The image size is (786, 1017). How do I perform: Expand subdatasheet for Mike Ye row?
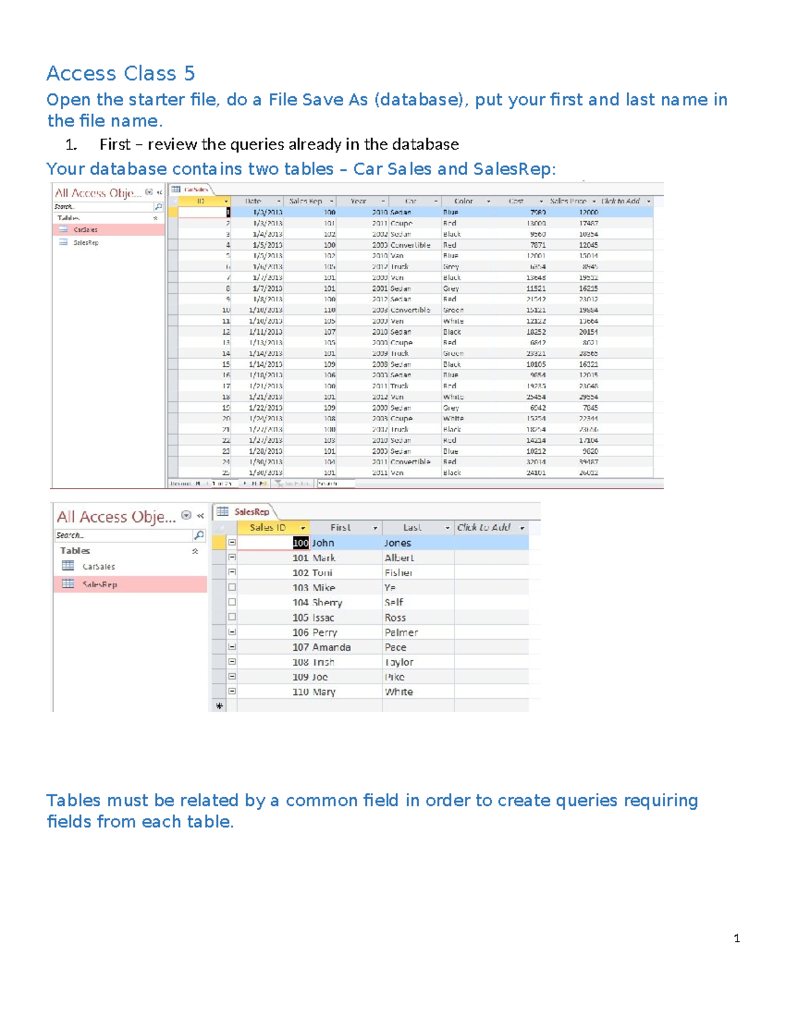232,587
